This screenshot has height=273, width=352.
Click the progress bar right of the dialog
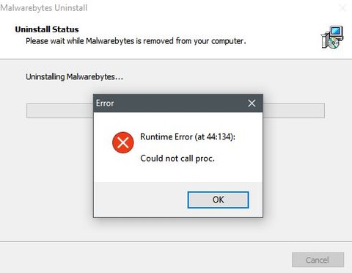pos(294,111)
